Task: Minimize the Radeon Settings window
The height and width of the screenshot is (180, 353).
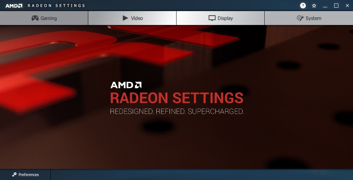Action: 325,6
